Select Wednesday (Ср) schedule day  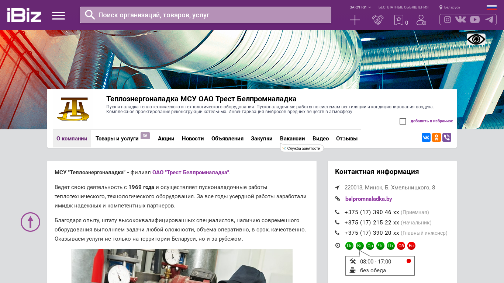370,246
